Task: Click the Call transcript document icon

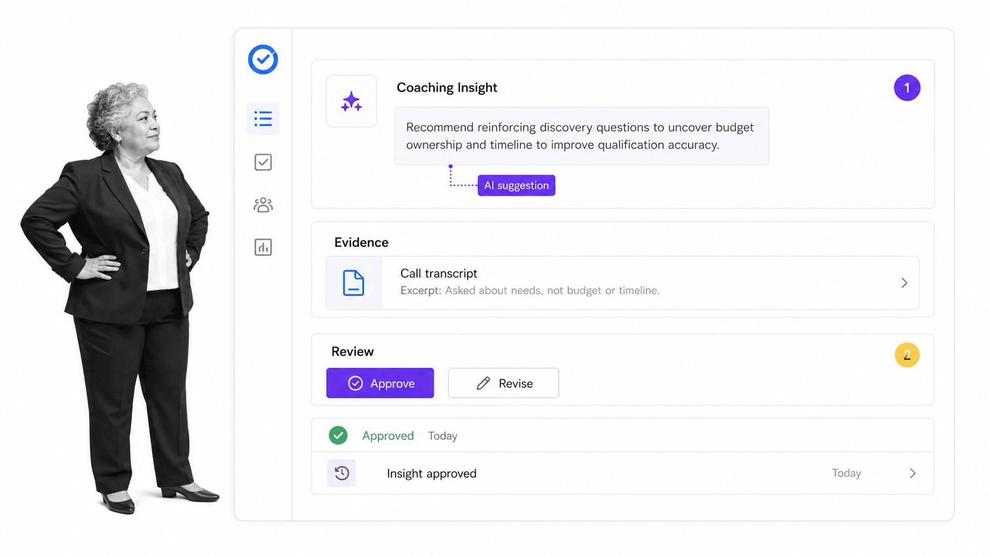Action: click(x=353, y=283)
